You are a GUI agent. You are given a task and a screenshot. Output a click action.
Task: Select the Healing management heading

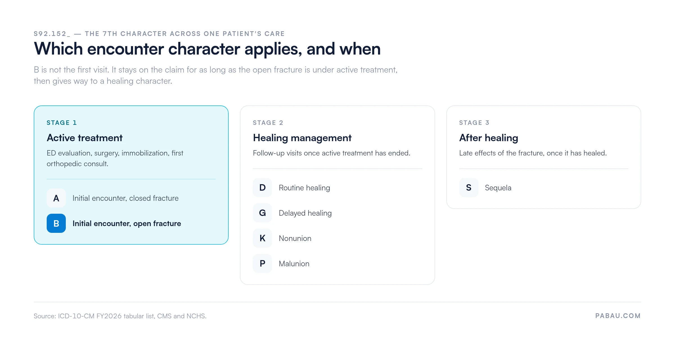[x=302, y=138]
